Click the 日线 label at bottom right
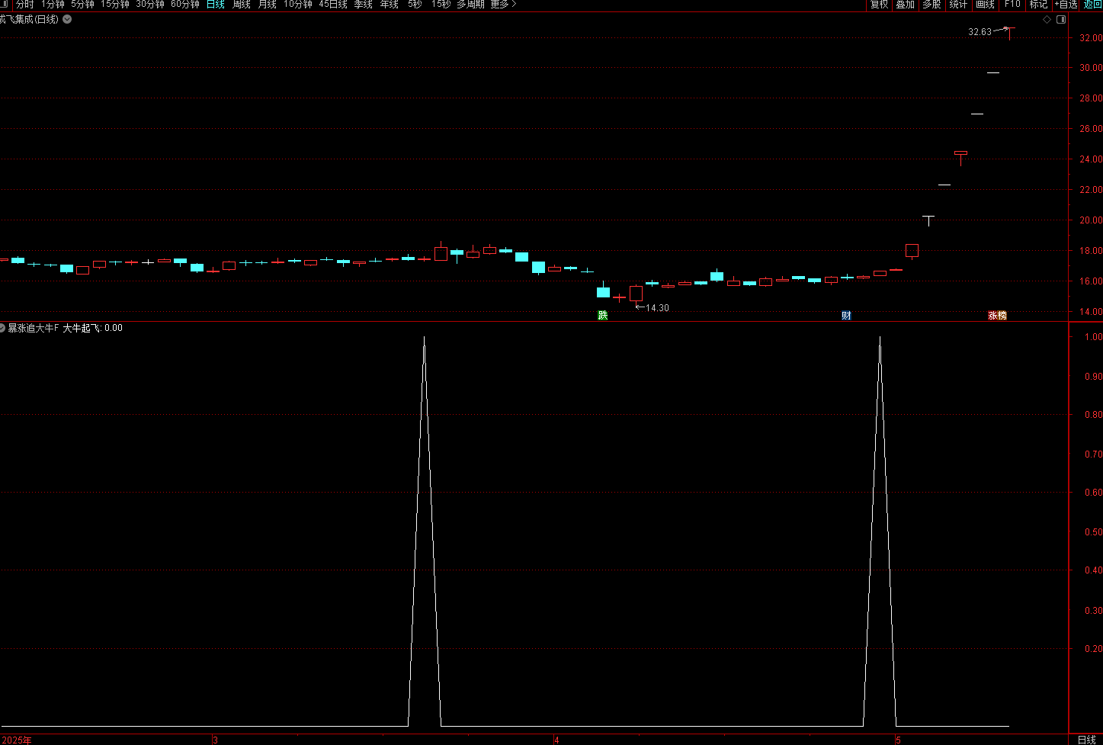The image size is (1103, 745). (x=1087, y=740)
